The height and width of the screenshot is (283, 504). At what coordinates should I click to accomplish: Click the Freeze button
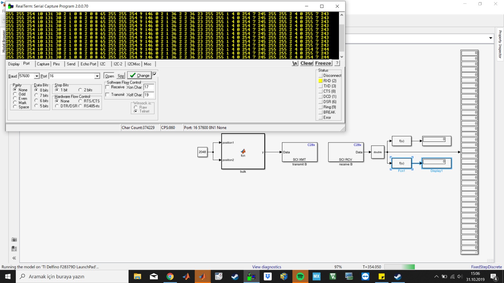[323, 63]
